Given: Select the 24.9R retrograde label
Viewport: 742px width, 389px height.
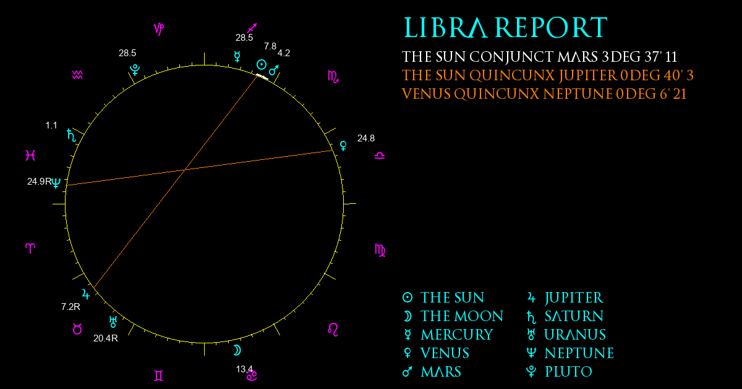Looking at the screenshot, I should (40, 182).
